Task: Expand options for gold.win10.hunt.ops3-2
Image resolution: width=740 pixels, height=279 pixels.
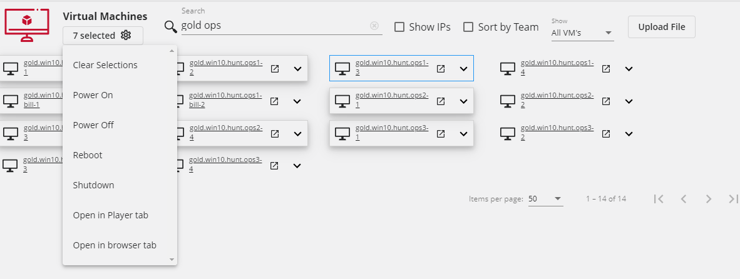Action: [x=629, y=133]
